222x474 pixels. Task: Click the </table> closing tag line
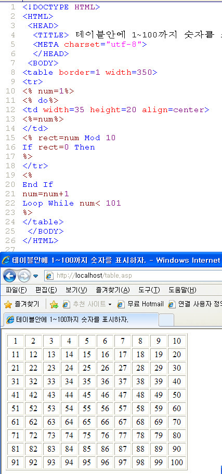click(x=43, y=222)
